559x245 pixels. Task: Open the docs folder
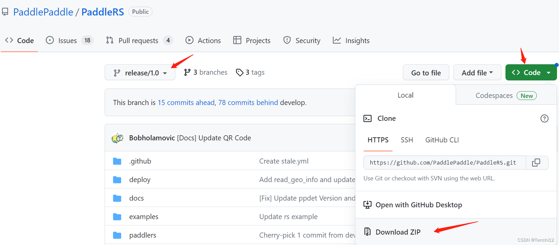[136, 198]
